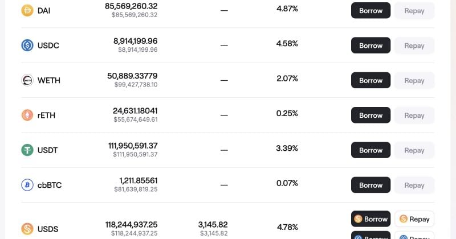The image size is (456, 239).
Task: Select the WETH asset name
Action: pyautogui.click(x=49, y=80)
